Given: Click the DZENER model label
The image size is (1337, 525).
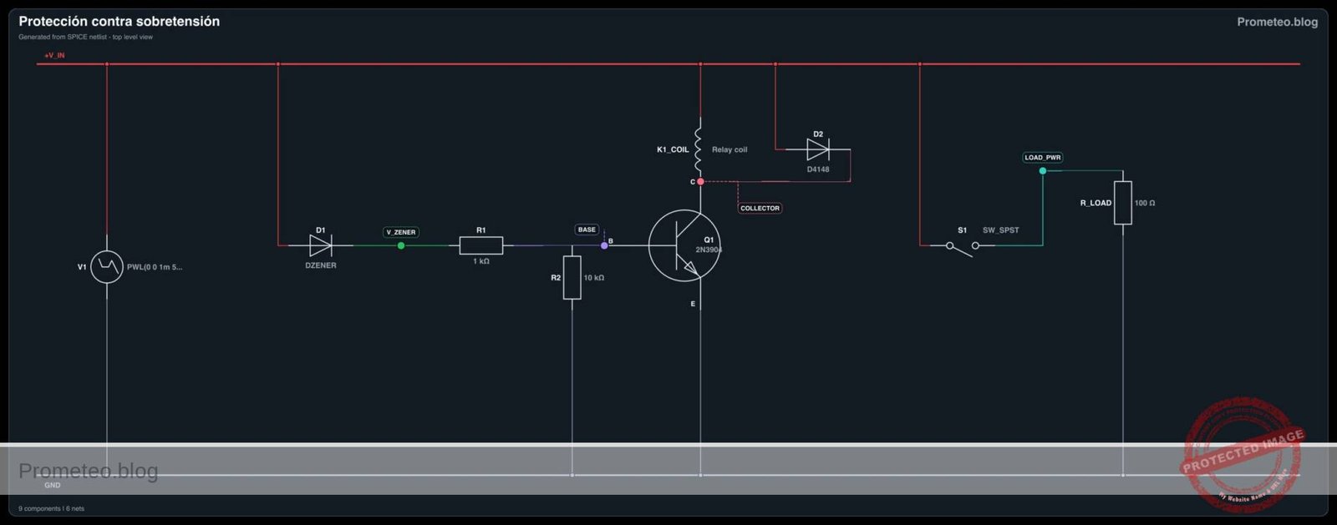Looking at the screenshot, I should pos(321,265).
